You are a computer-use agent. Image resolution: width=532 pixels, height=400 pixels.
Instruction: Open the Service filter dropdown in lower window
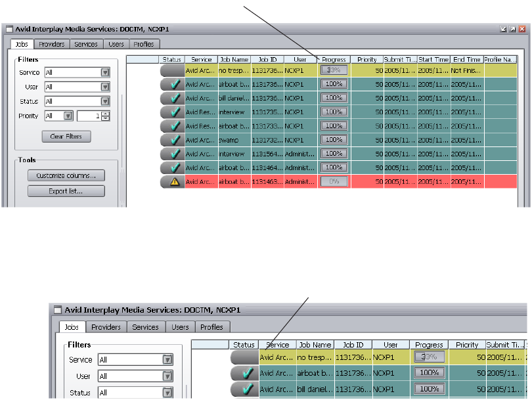(167, 360)
